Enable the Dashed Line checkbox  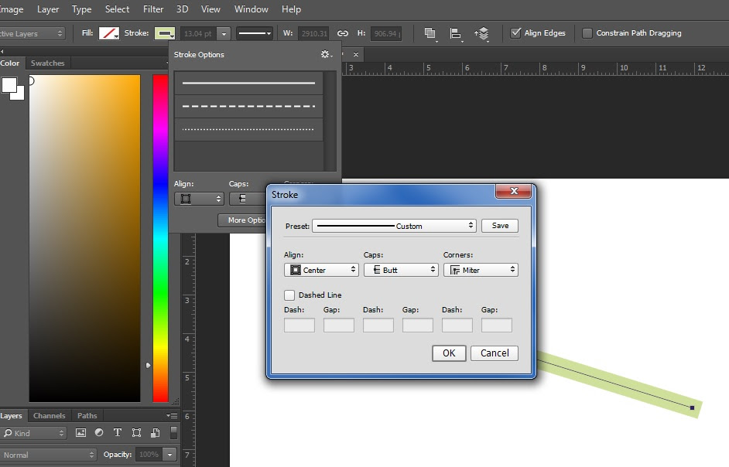click(289, 295)
